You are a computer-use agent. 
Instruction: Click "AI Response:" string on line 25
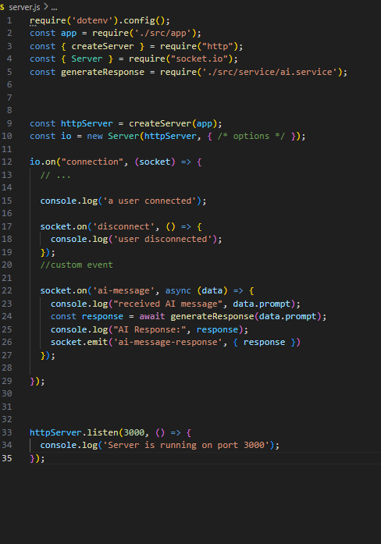point(149,329)
